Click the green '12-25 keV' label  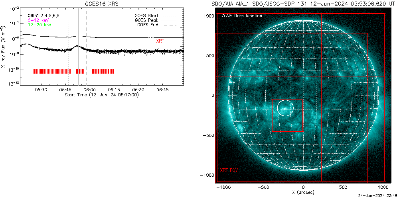pos(40,25)
